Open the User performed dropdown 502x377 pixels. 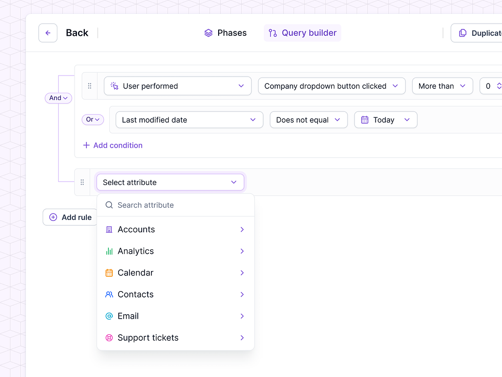(177, 86)
